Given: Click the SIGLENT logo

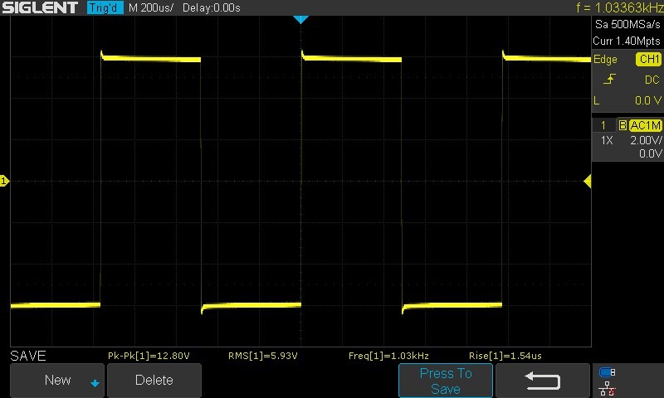Looking at the screenshot, I should coord(40,7).
